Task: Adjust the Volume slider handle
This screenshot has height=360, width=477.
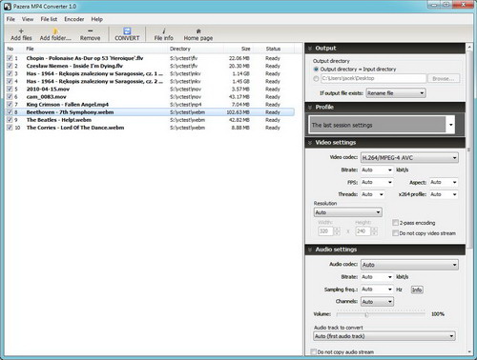Action: pos(366,314)
